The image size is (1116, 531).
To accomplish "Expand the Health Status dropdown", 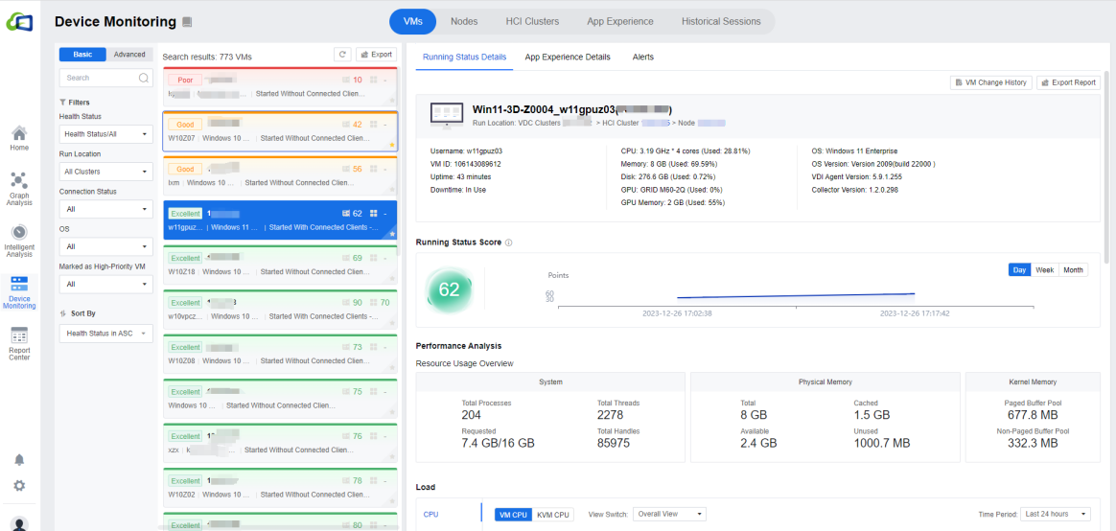I will pyautogui.click(x=105, y=134).
